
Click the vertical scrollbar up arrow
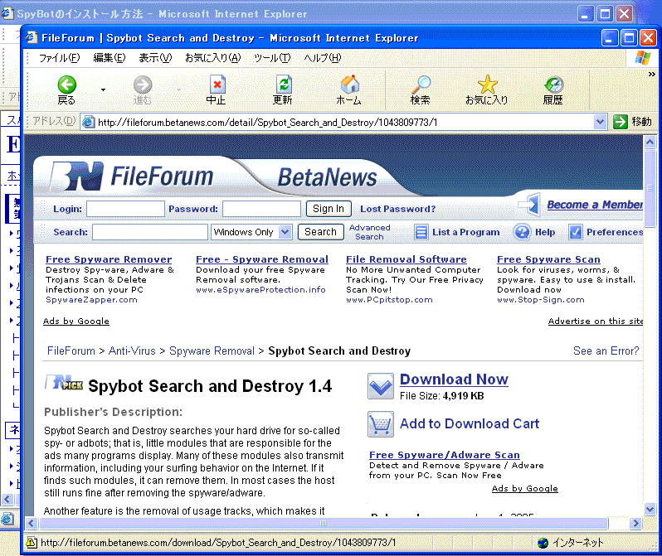pyautogui.click(x=650, y=143)
